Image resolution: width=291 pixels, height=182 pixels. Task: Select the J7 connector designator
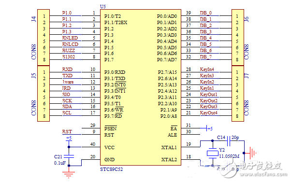coord(246,76)
